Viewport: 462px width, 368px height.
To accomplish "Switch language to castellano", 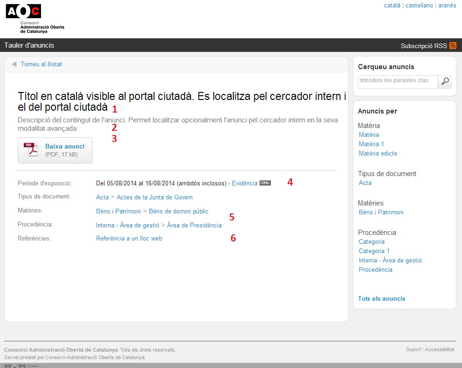I will point(419,6).
